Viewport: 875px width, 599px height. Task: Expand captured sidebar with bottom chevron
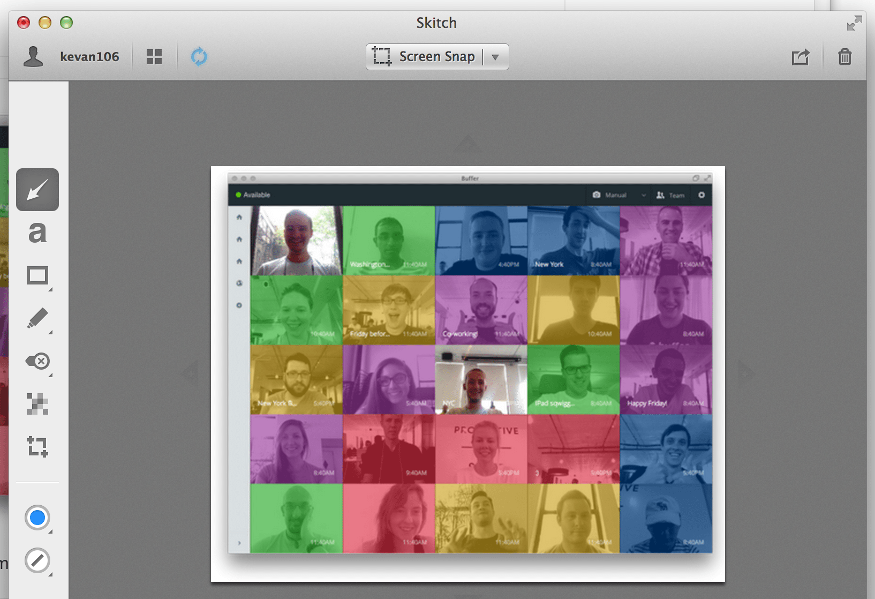coord(239,543)
